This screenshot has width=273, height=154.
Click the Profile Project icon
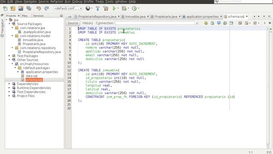(134, 8)
